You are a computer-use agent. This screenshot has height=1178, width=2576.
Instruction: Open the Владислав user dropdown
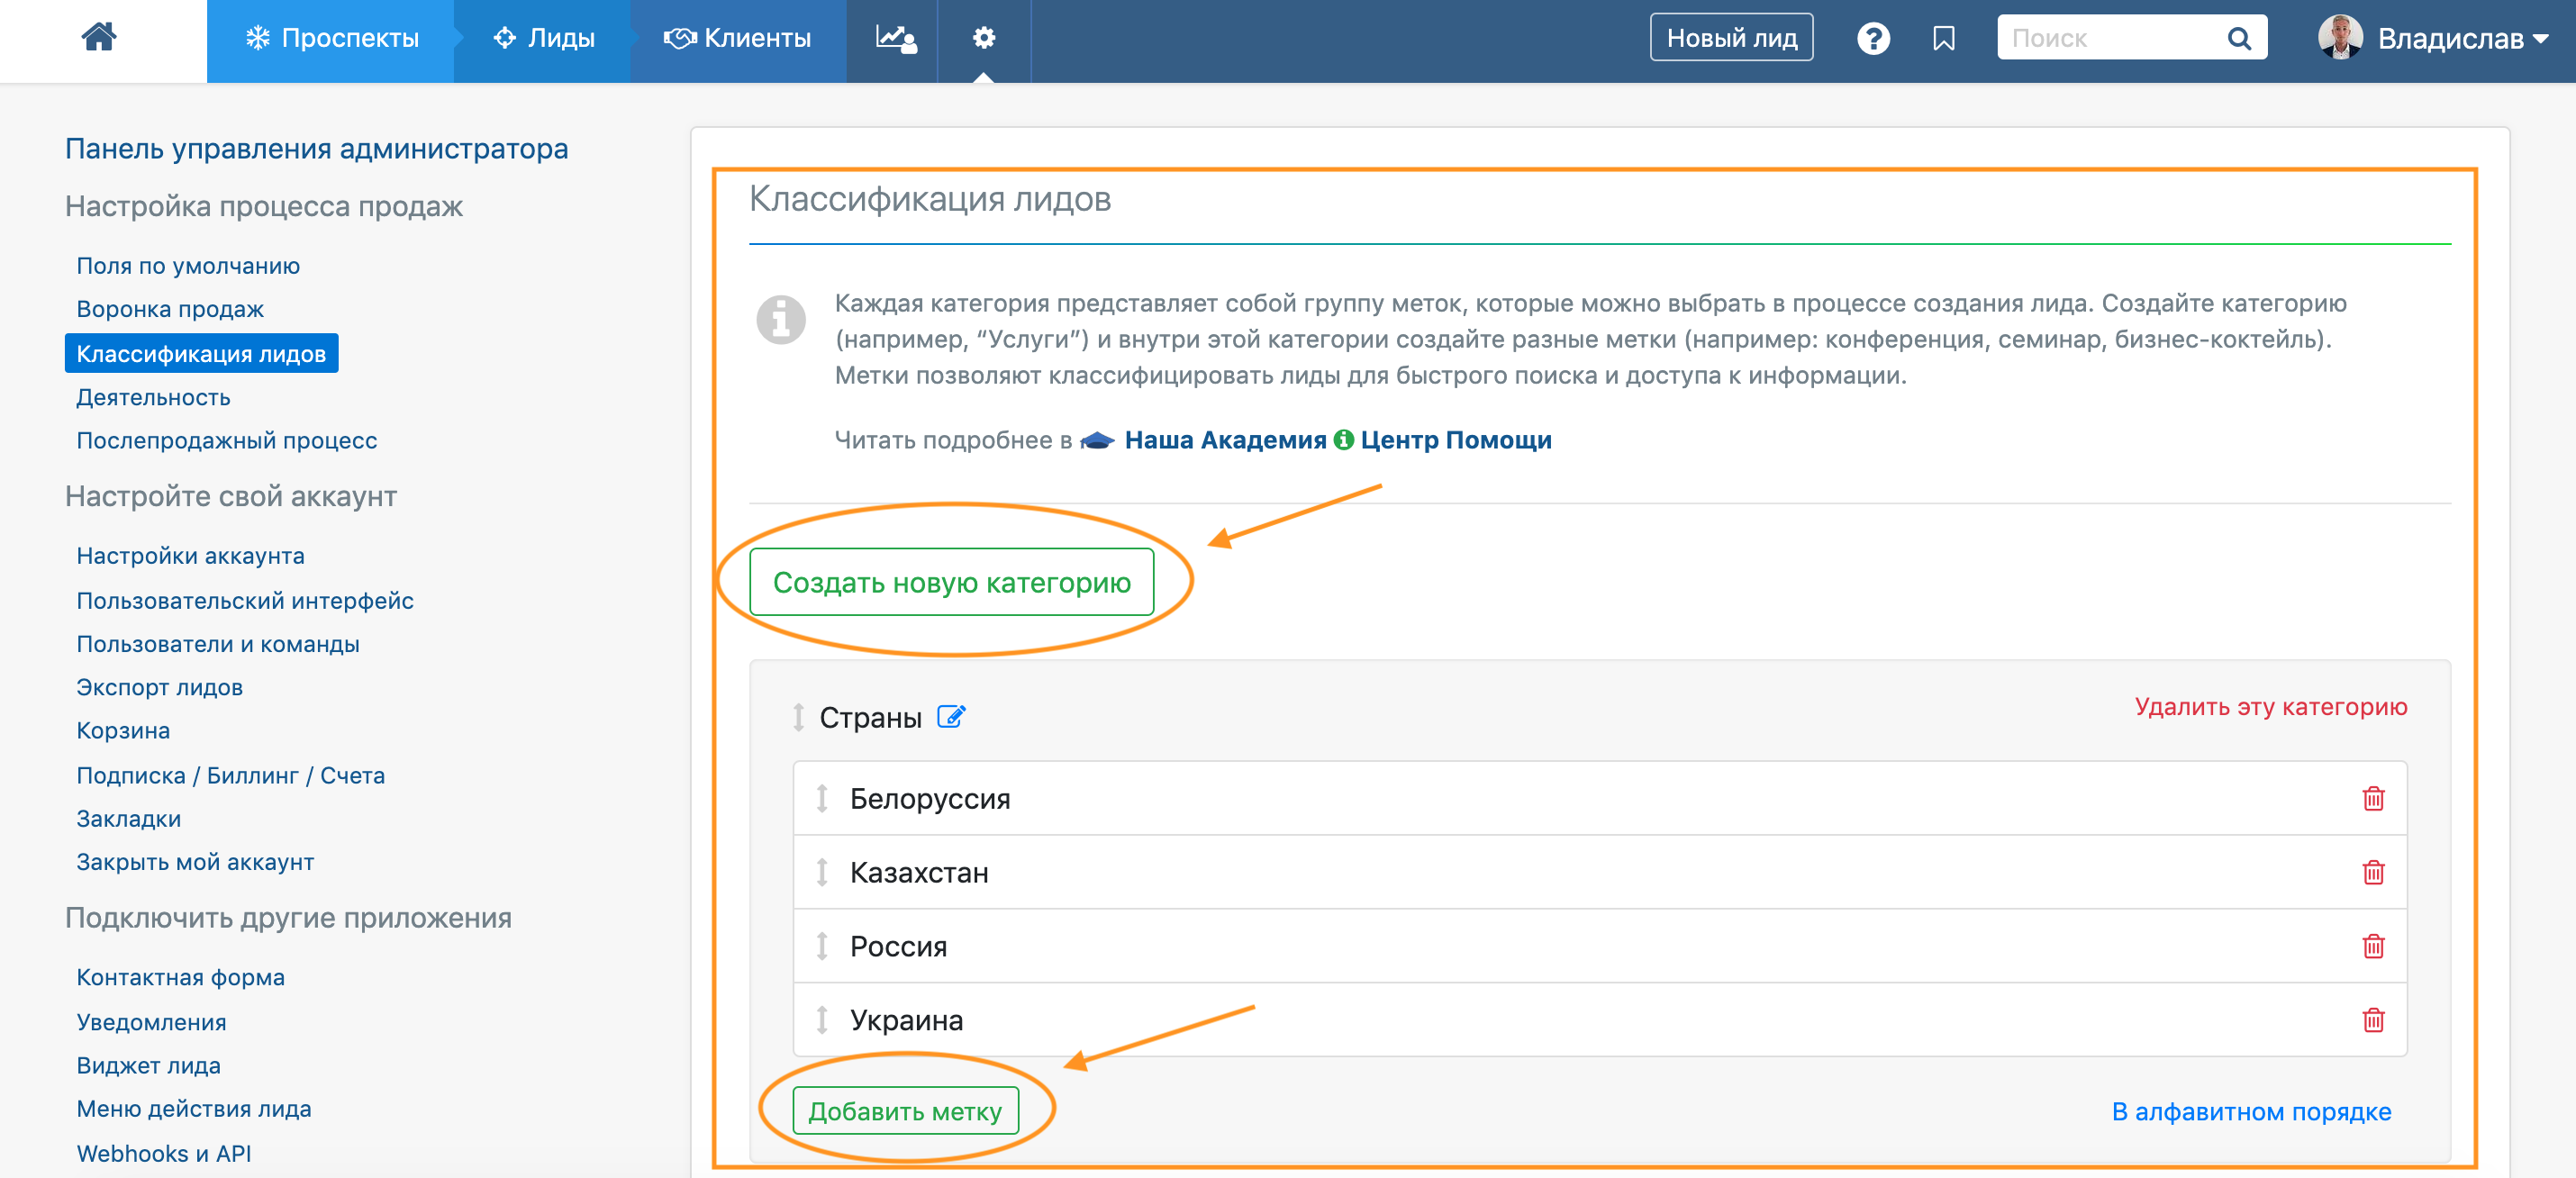pos(2433,39)
